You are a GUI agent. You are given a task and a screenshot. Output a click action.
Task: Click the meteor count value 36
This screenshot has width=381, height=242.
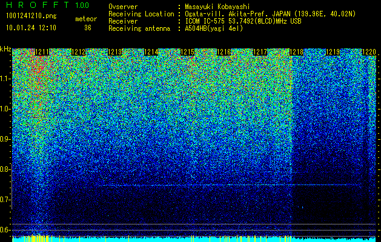[88, 28]
